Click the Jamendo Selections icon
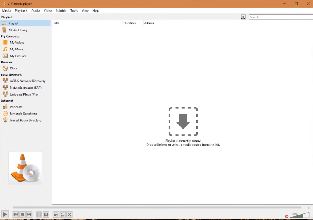313x220 pixels. pyautogui.click(x=5, y=114)
